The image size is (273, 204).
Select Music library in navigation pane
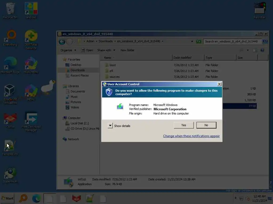74,97
